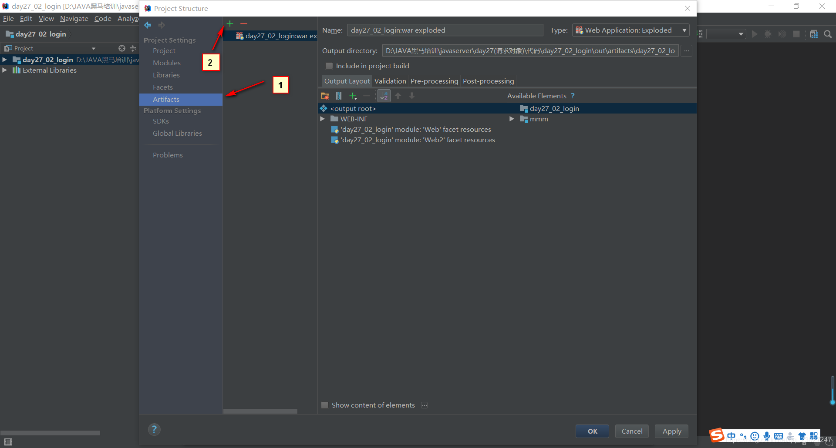Screen dimensions: 836x448
Task: Enable Show content of elements checkbox
Action: (x=325, y=405)
